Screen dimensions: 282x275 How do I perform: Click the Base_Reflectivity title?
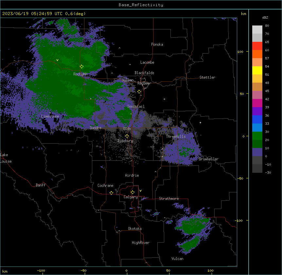(x=141, y=5)
